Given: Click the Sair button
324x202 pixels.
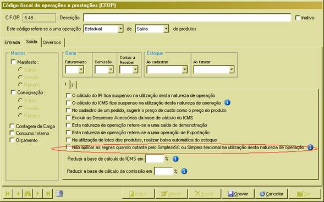Looking at the screenshot, I should pyautogui.click(x=305, y=194).
